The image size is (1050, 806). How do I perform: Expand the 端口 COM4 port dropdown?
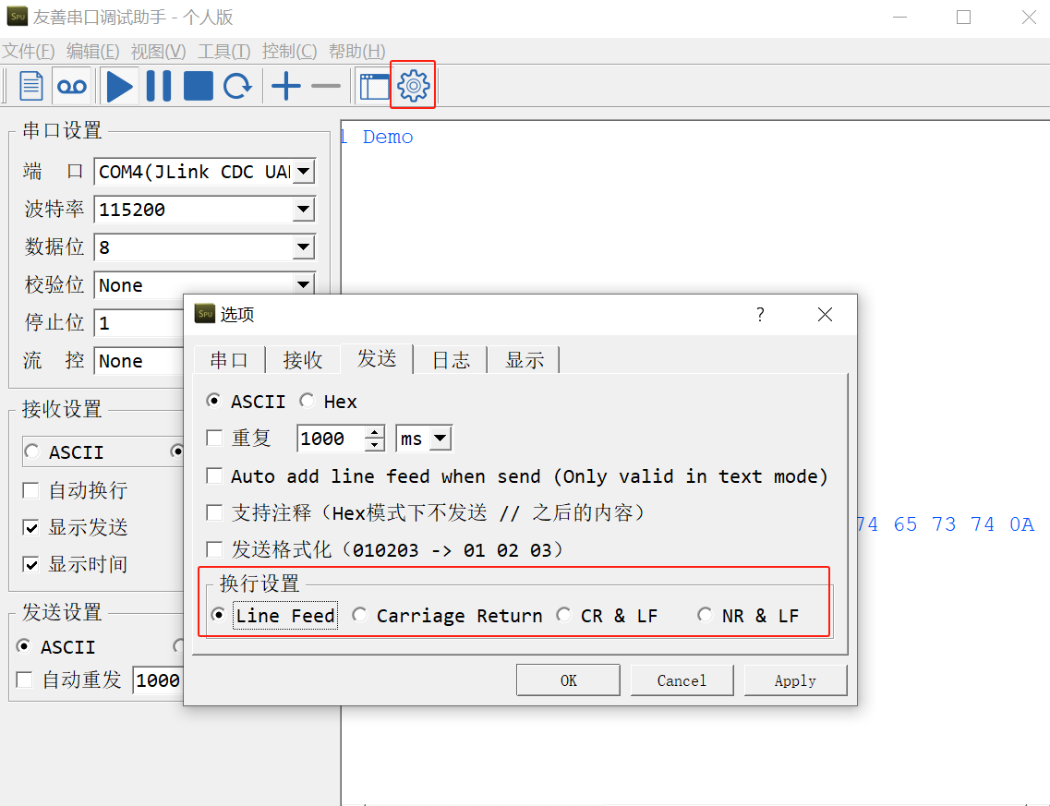(304, 172)
